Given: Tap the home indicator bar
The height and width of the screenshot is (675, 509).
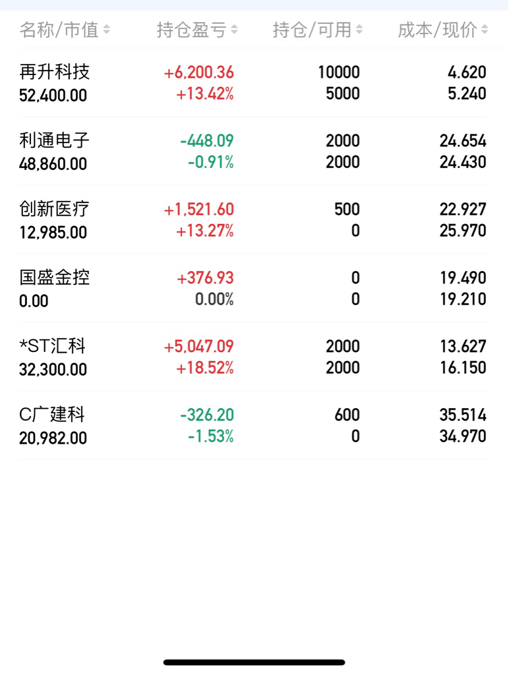Looking at the screenshot, I should (254, 662).
